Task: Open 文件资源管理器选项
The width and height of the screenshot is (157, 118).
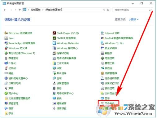Action: click(x=17, y=98)
